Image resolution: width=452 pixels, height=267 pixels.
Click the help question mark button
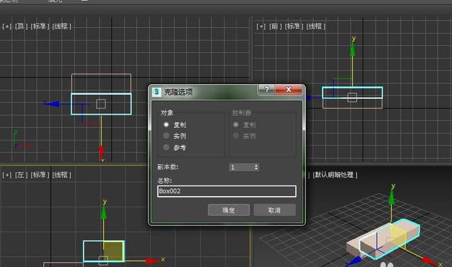[266, 89]
